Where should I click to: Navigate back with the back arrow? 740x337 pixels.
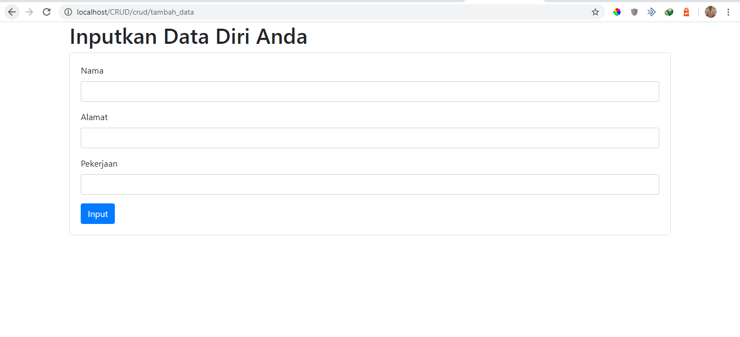pos(11,11)
